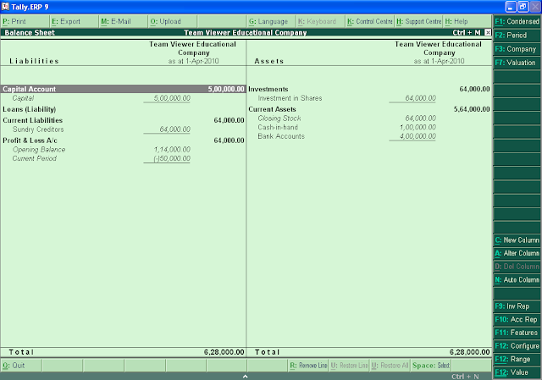542x380 pixels.
Task: Click Cash-in-hand value 1,00,000.00
Action: [418, 127]
